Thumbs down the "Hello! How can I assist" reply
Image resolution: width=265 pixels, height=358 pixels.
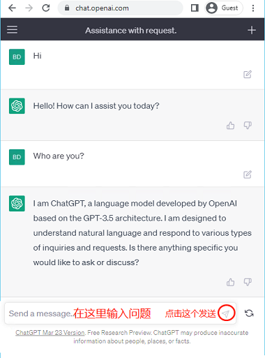[x=248, y=126]
